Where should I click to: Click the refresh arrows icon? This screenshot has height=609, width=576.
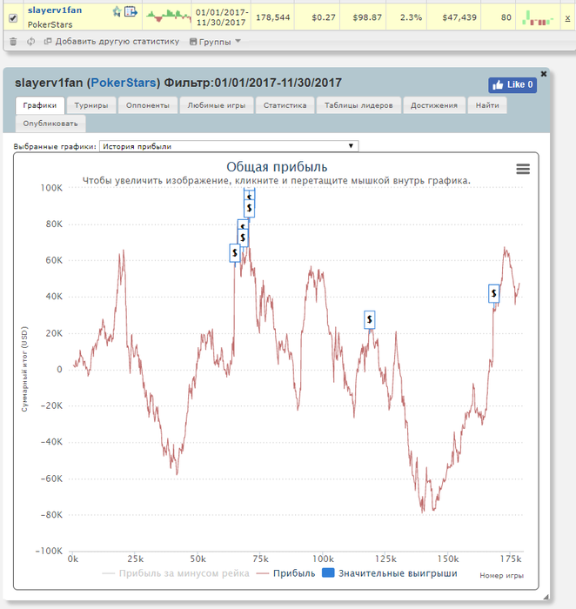click(x=31, y=42)
